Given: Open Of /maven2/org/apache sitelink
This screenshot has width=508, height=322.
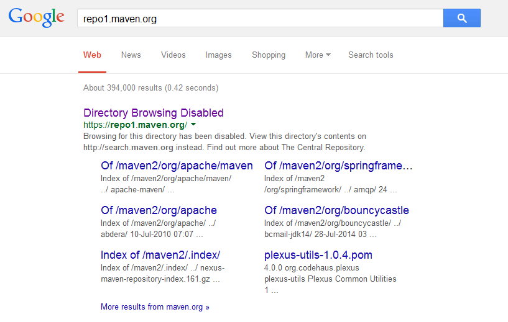Looking at the screenshot, I should 159,210.
